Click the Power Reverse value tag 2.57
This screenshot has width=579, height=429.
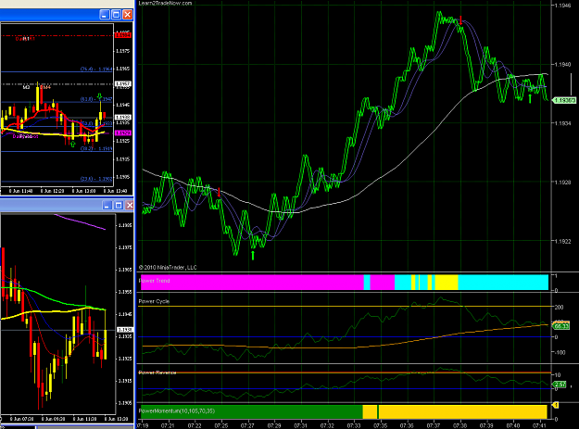(x=560, y=385)
